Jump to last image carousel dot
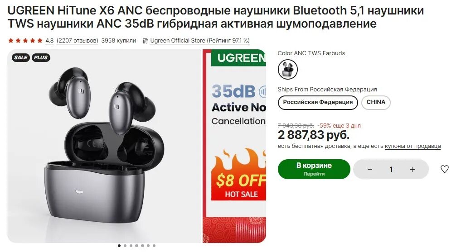This screenshot has height=252, width=461. tap(154, 246)
